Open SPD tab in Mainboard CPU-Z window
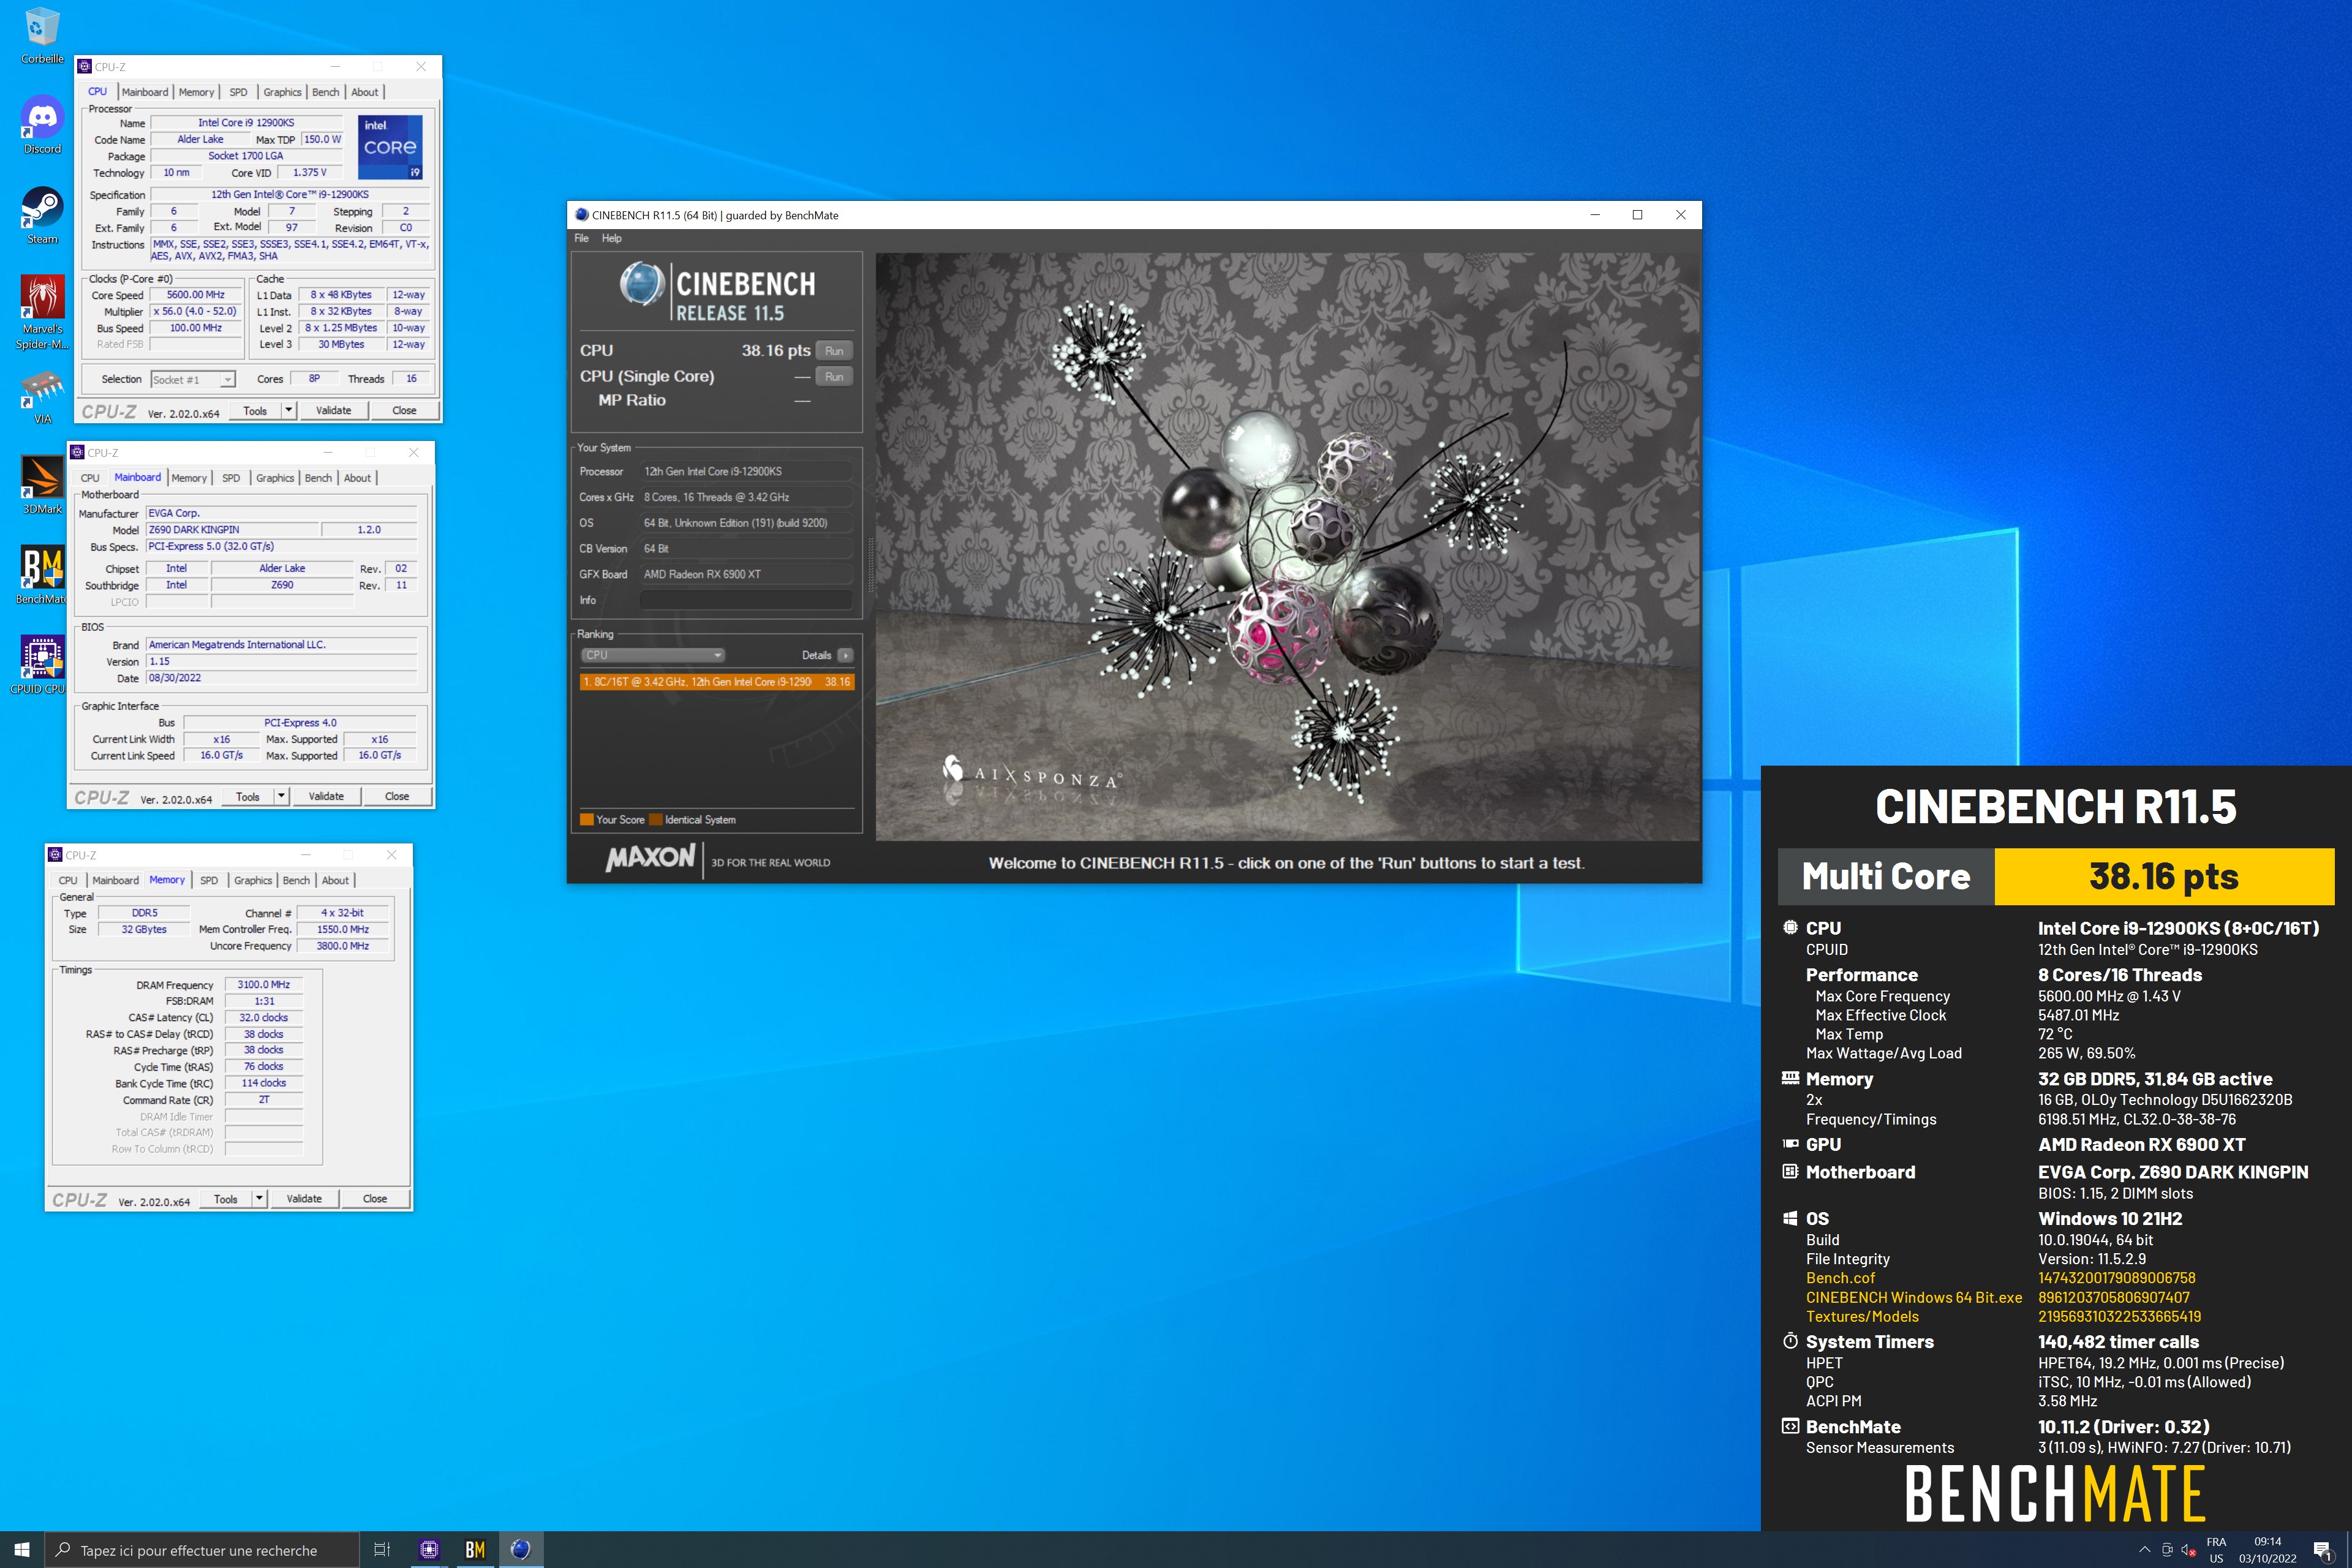The width and height of the screenshot is (2352, 1568). click(231, 478)
